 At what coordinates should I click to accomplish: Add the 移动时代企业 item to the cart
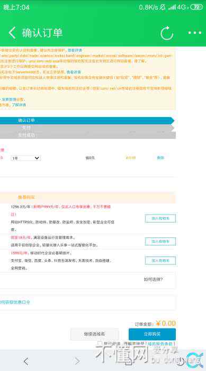(160, 261)
